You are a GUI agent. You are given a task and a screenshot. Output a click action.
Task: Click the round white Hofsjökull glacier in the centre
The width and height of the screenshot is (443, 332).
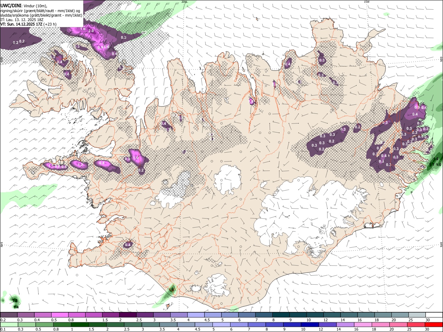(227, 180)
